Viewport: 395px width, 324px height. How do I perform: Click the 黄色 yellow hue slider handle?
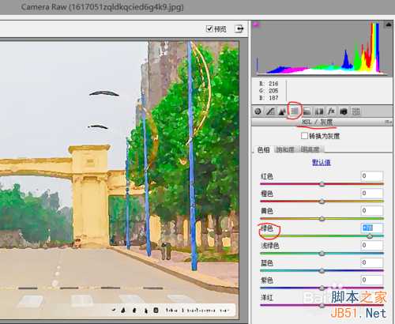pyautogui.click(x=322, y=219)
